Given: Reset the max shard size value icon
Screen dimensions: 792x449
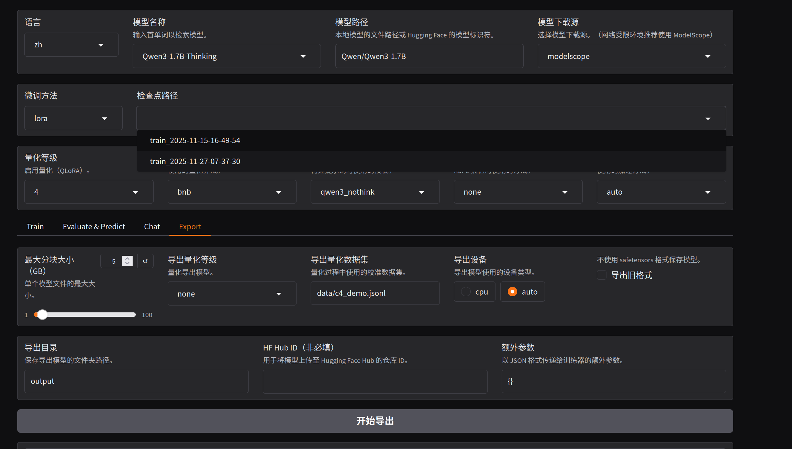Looking at the screenshot, I should click(x=145, y=261).
